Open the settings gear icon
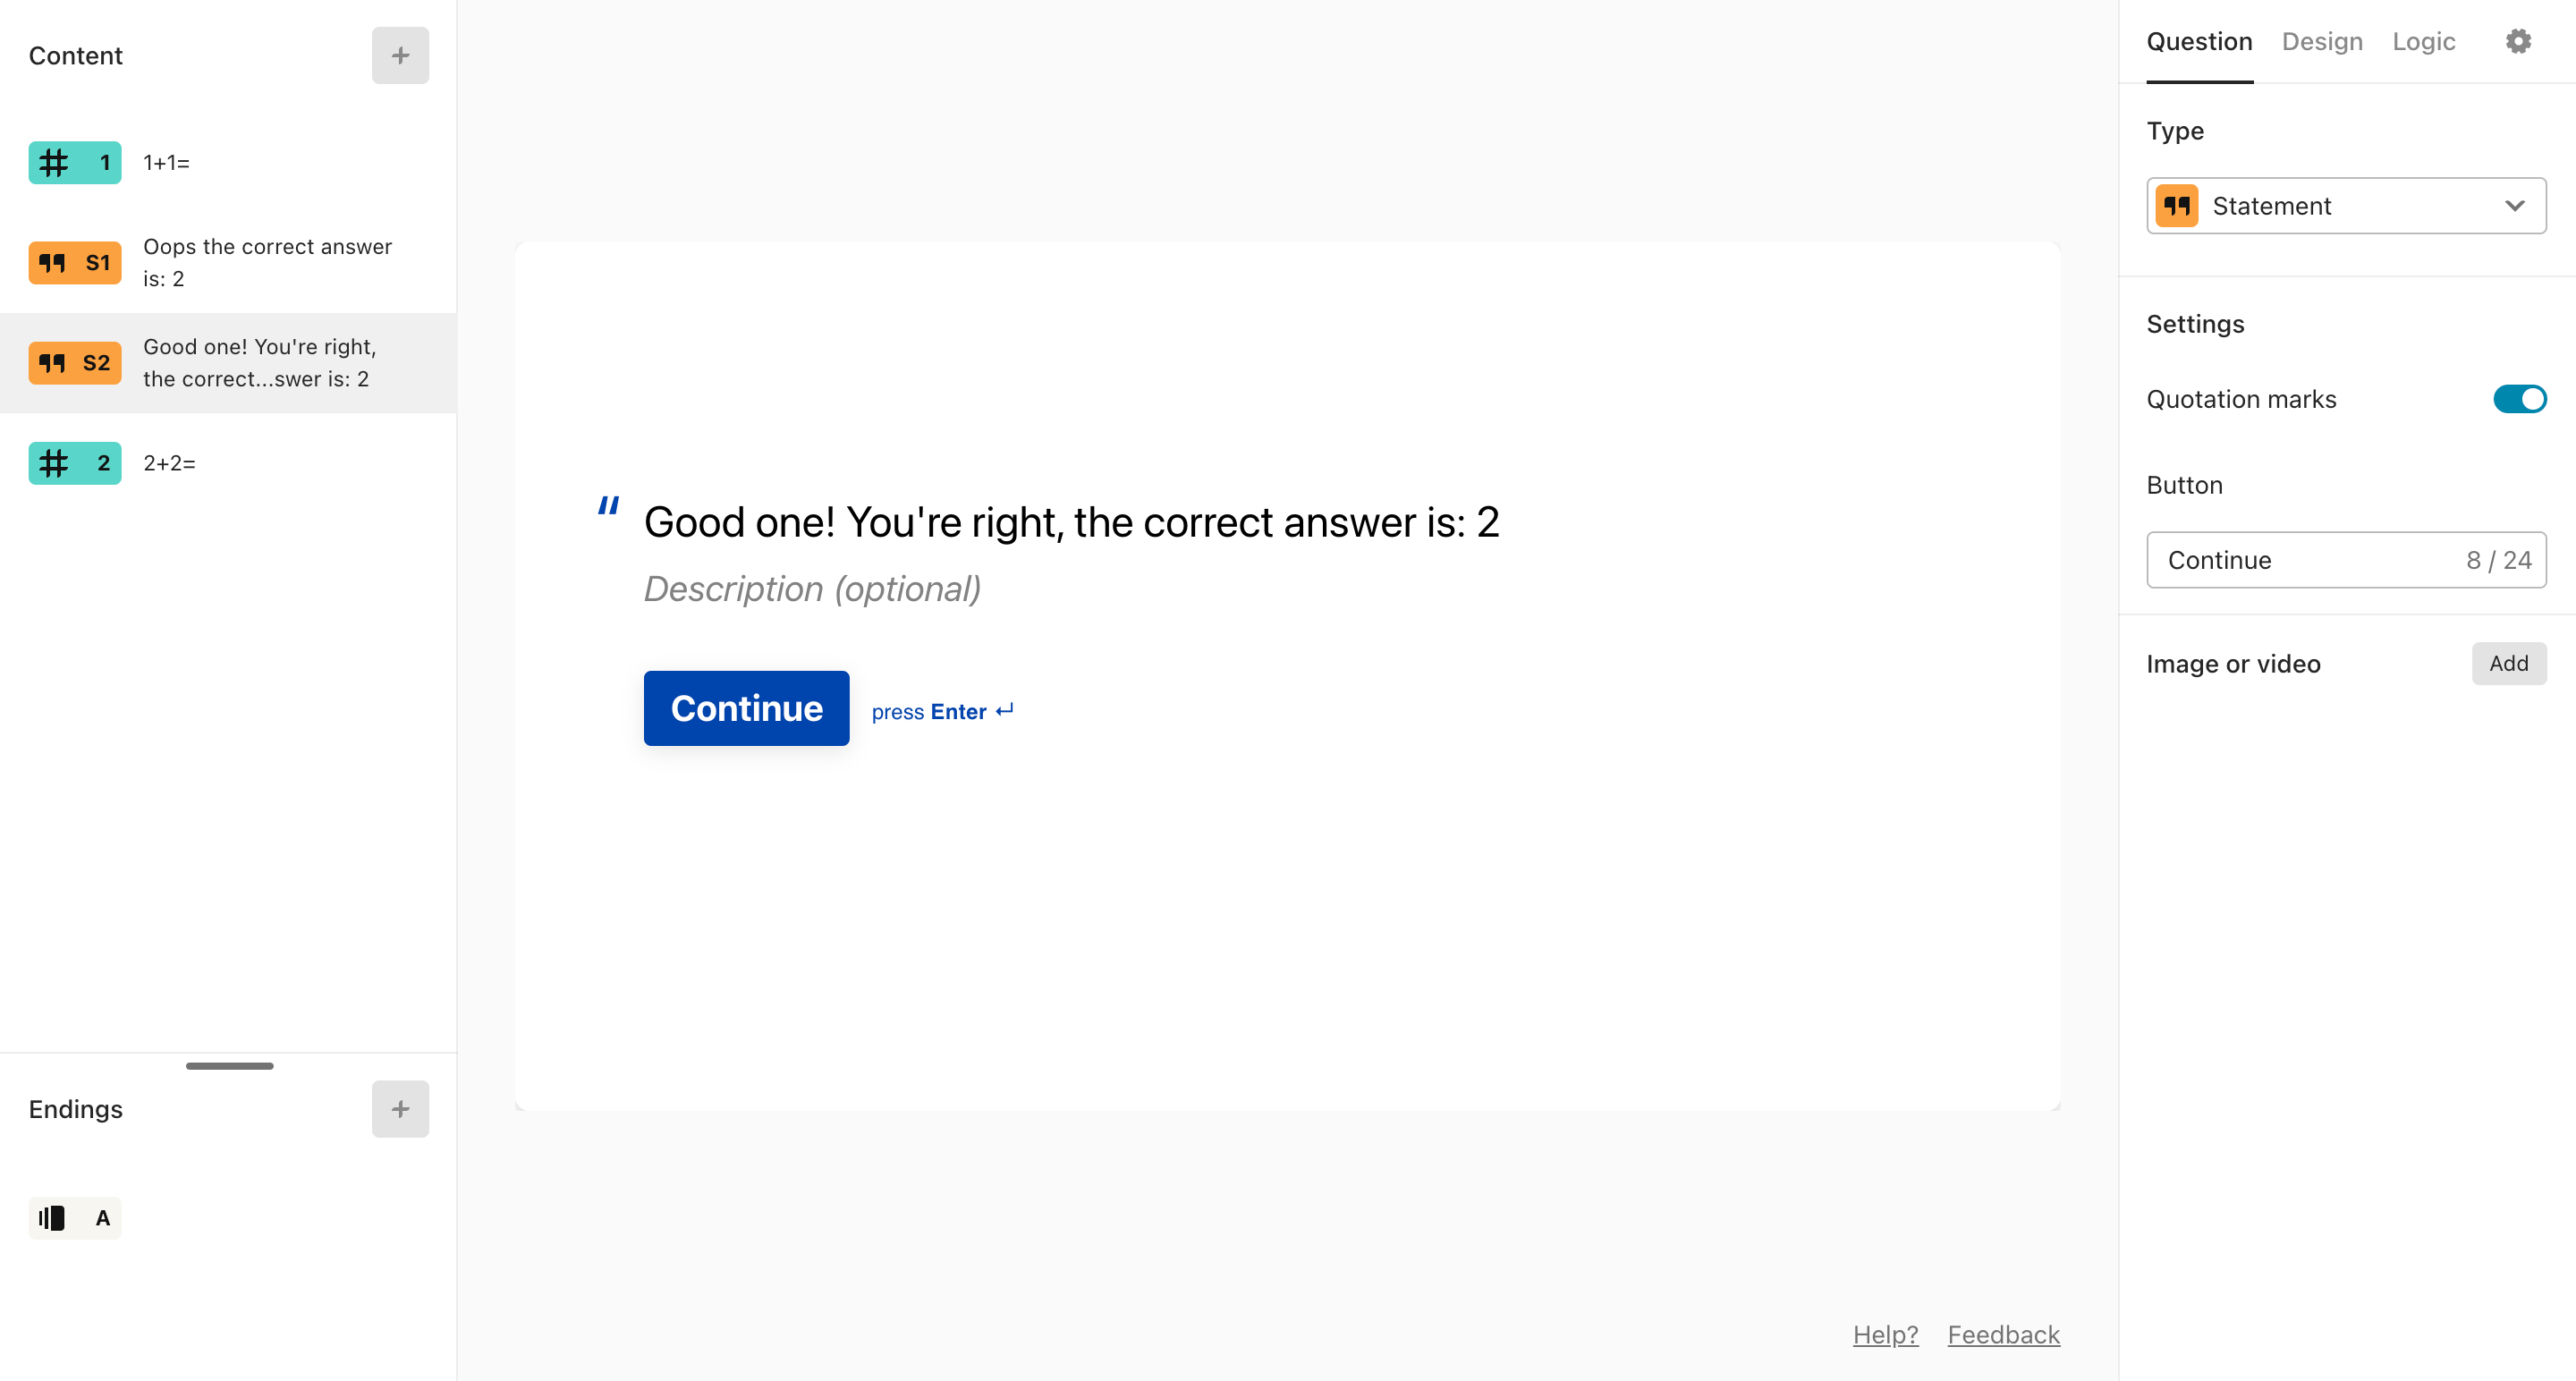 coord(2518,41)
